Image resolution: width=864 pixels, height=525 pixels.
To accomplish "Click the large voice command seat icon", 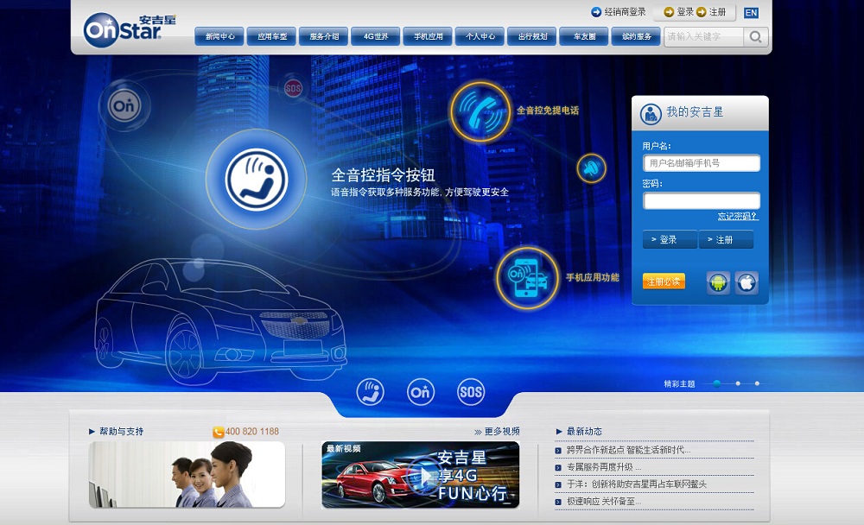I will [257, 179].
